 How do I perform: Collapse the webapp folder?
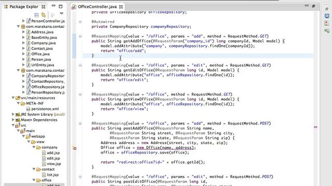(23, 136)
